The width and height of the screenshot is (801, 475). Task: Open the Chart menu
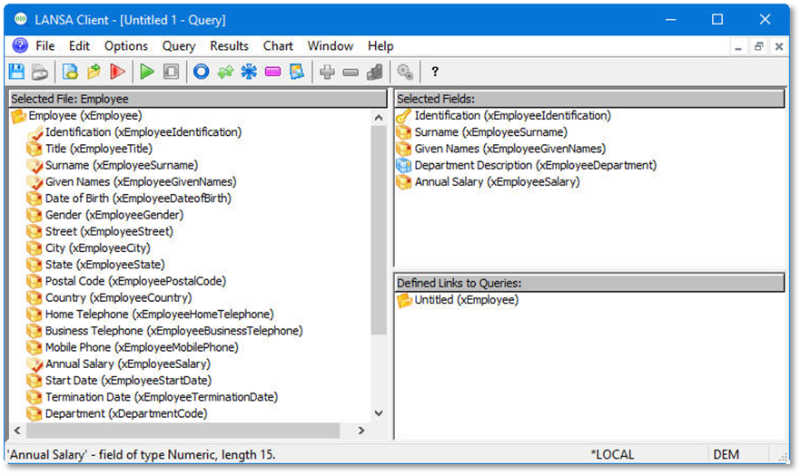(278, 46)
